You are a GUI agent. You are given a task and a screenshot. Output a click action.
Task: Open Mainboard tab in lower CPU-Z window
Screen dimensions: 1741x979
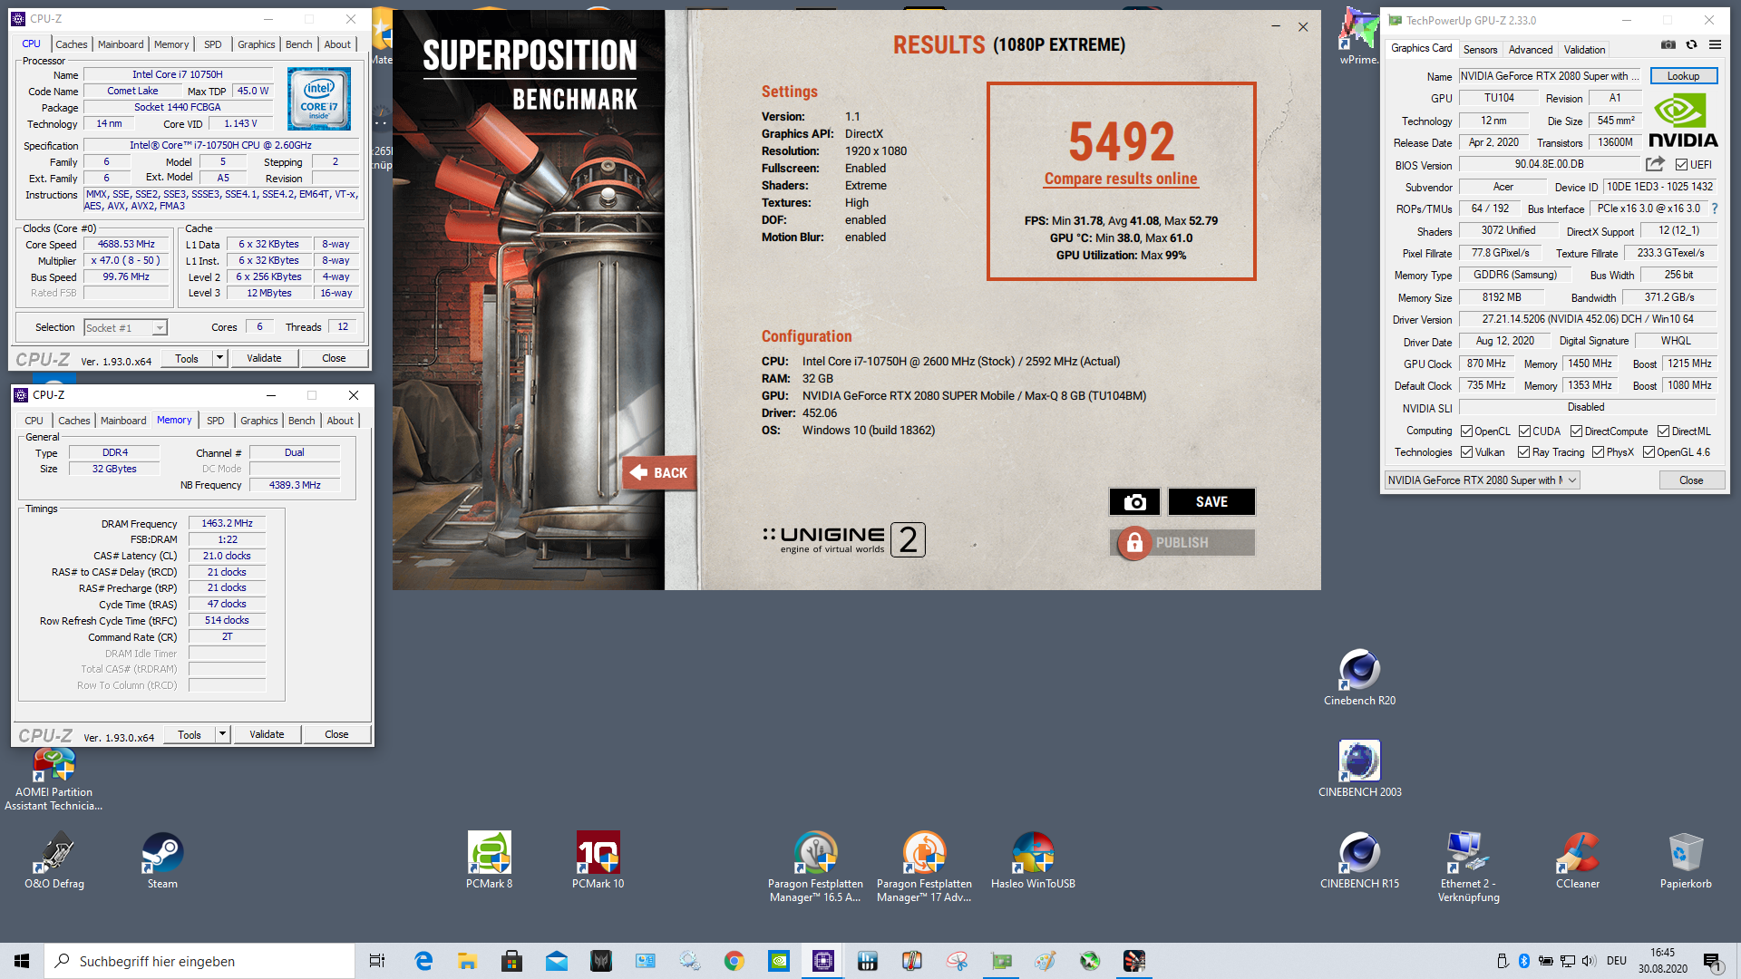[123, 421]
